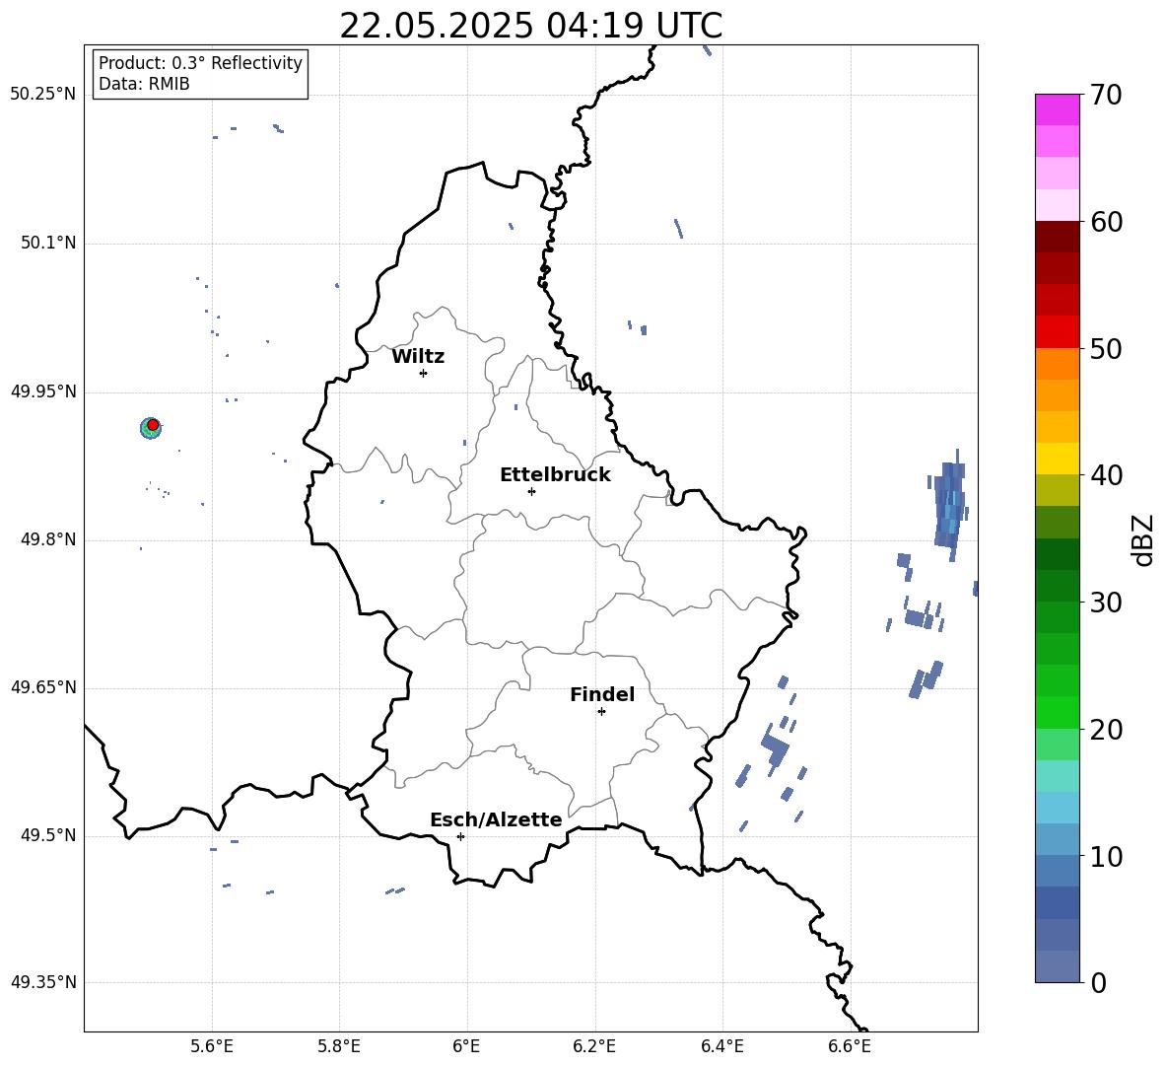Click the Findel station cross marker
This screenshot has height=1066, width=1167.
point(601,712)
